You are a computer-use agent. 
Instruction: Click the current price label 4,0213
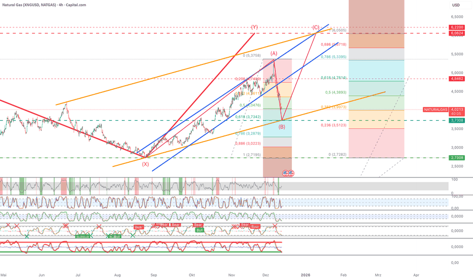457,110
